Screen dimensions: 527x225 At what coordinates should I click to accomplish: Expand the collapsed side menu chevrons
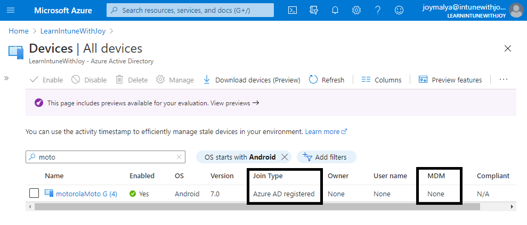[x=6, y=79]
